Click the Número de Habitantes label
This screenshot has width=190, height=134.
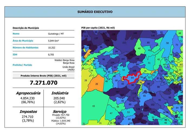click(25, 48)
